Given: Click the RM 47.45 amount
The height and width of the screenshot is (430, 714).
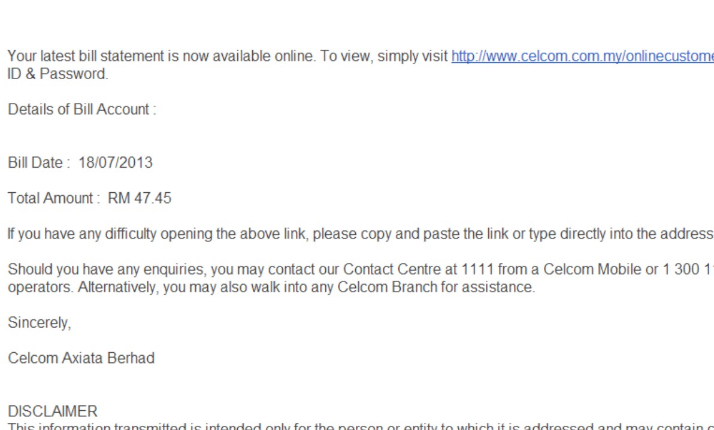Looking at the screenshot, I should pos(140,198).
